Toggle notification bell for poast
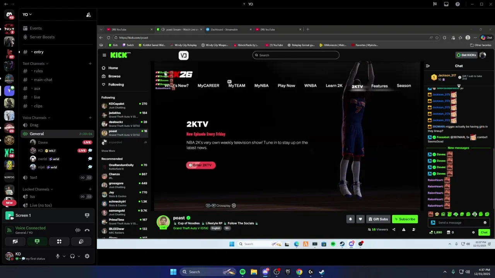 pos(350,219)
